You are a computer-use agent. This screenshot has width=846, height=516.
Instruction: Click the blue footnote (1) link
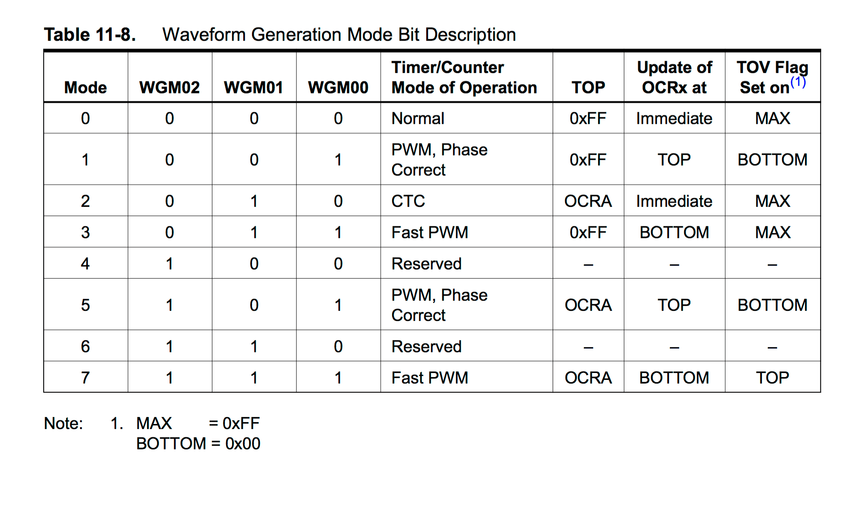(798, 82)
